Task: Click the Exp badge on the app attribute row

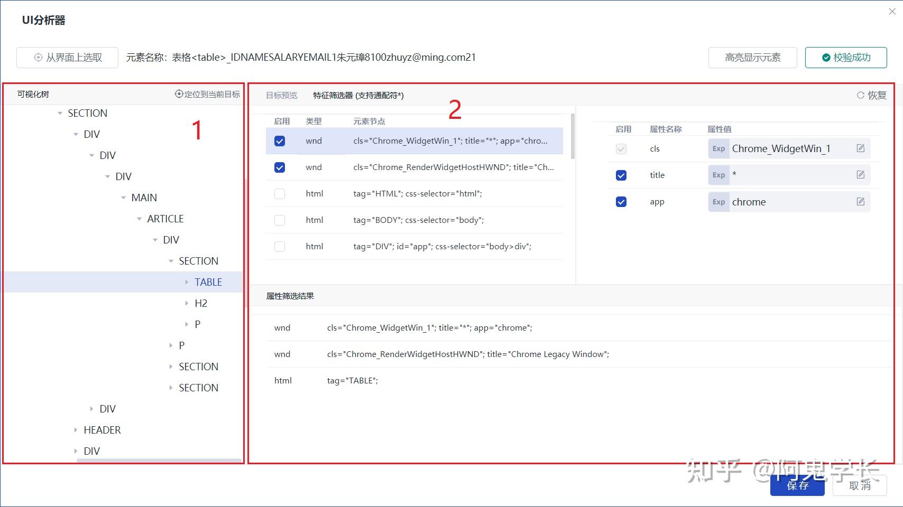Action: [718, 202]
